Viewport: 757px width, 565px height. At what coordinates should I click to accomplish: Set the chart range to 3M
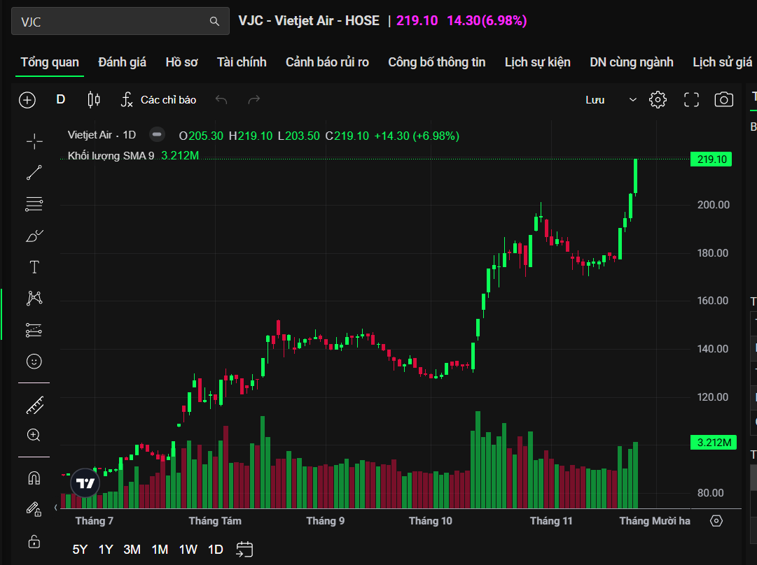pyautogui.click(x=132, y=550)
